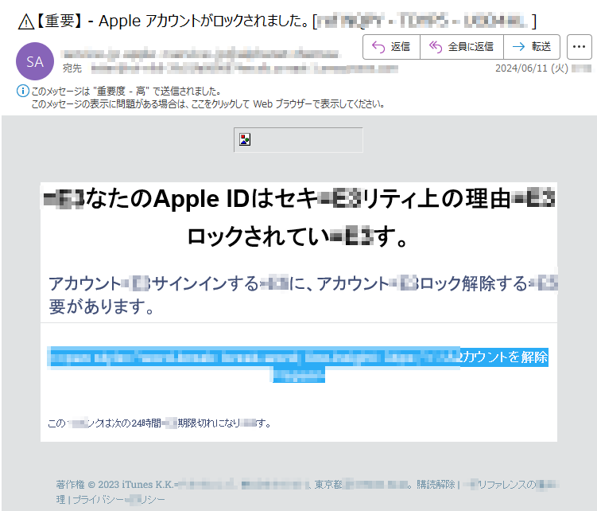Click the 重要度 - 高 importance notice
597x511 pixels.
(126, 91)
